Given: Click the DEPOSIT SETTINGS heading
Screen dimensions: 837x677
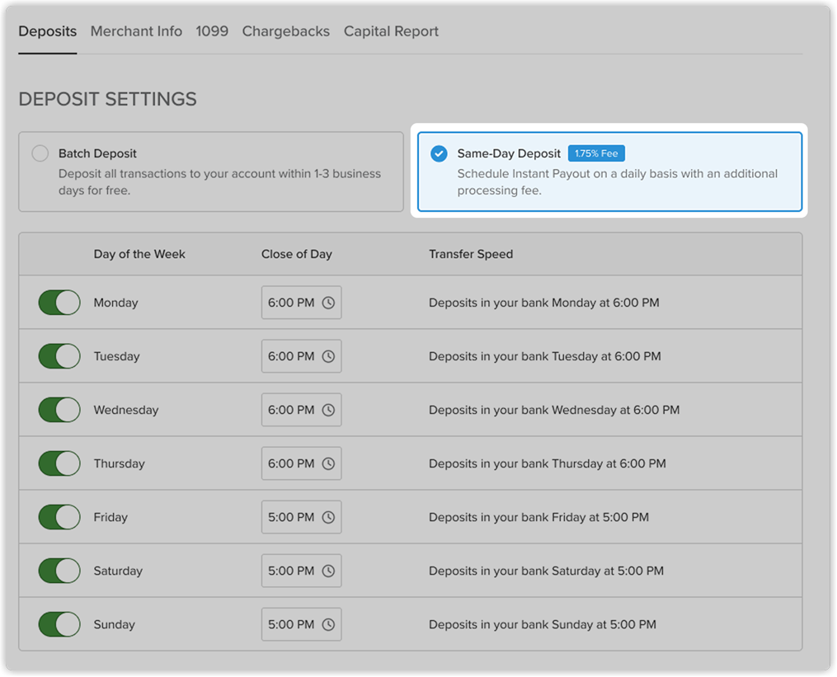Looking at the screenshot, I should pyautogui.click(x=108, y=99).
